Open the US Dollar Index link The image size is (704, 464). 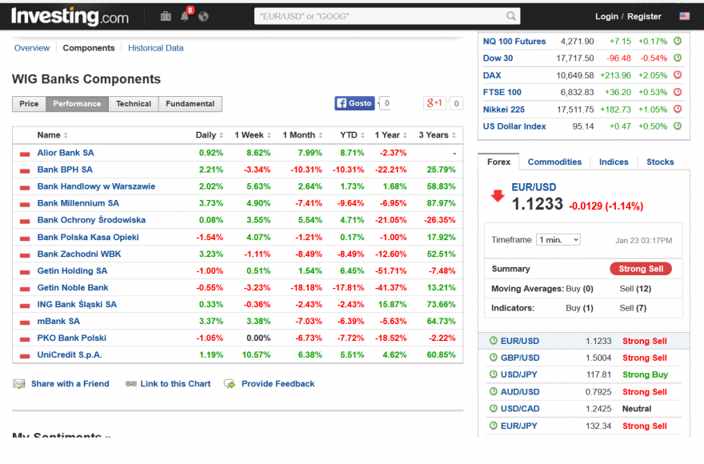(514, 126)
